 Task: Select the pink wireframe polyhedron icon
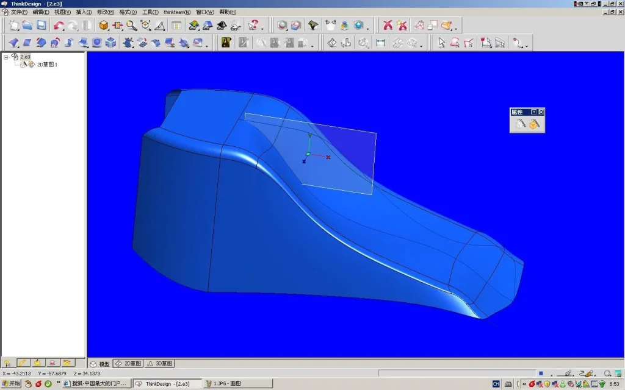pos(419,26)
